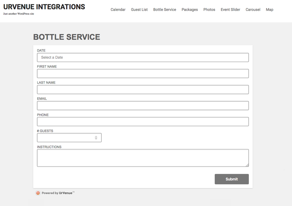
Task: Open the Map menu item
Action: tap(269, 10)
